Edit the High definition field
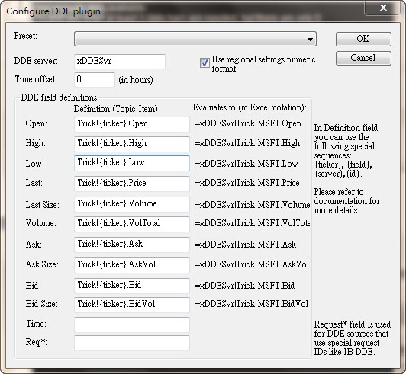Screen dimensions: 406x374 pyautogui.click(x=132, y=144)
